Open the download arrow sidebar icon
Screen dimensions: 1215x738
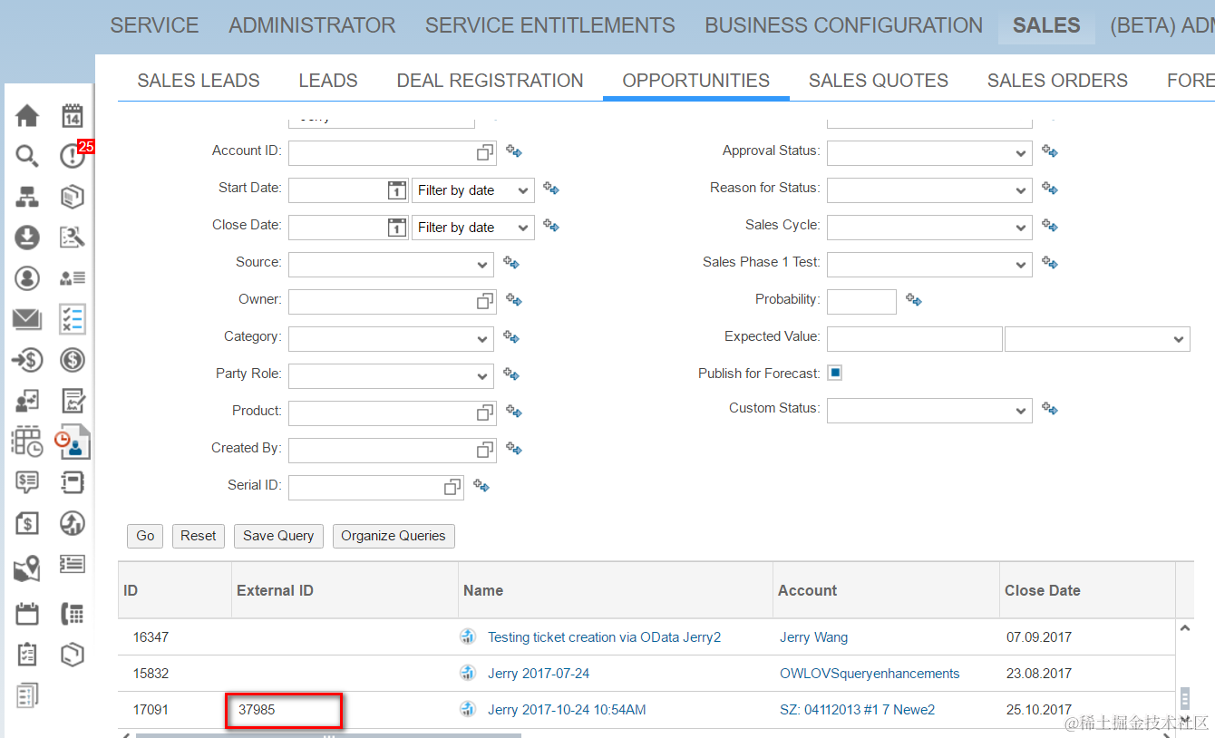coord(27,238)
